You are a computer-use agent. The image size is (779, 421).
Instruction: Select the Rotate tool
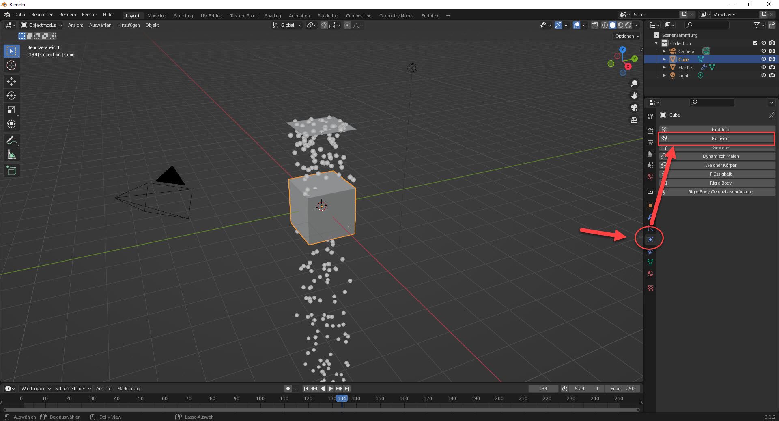(x=11, y=96)
